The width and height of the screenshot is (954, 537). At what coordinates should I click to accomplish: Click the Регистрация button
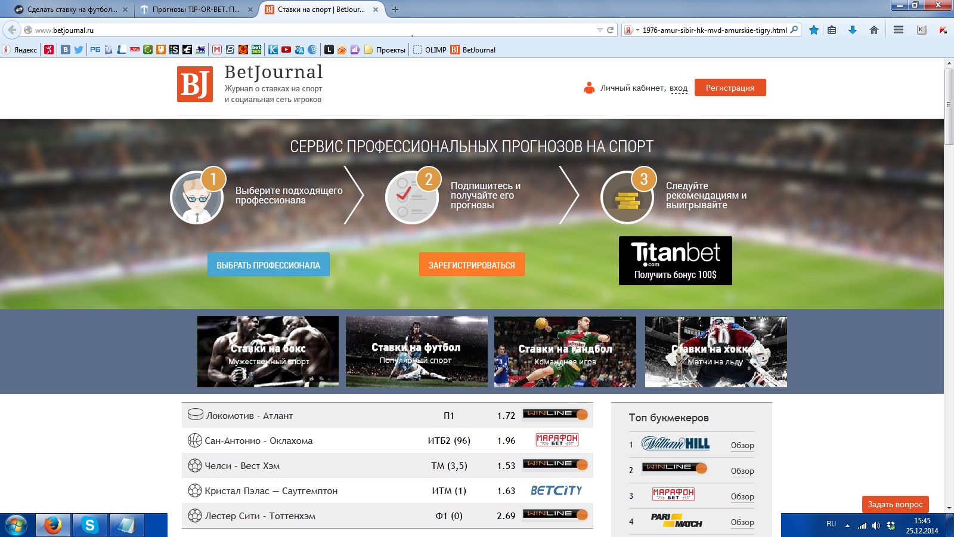[x=730, y=88]
